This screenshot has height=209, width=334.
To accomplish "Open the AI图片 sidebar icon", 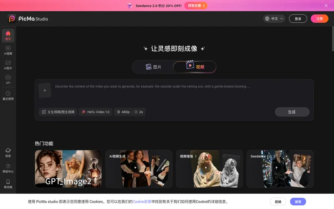I will 8,65.
